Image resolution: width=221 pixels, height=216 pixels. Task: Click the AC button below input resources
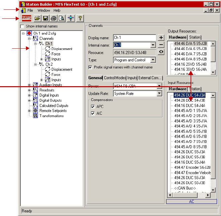[x=191, y=202]
